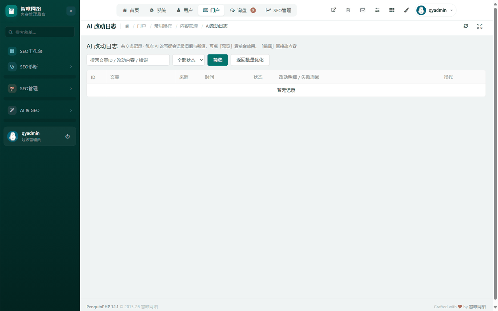Click the 筛选 filter button
This screenshot has width=498, height=311.
pos(218,60)
